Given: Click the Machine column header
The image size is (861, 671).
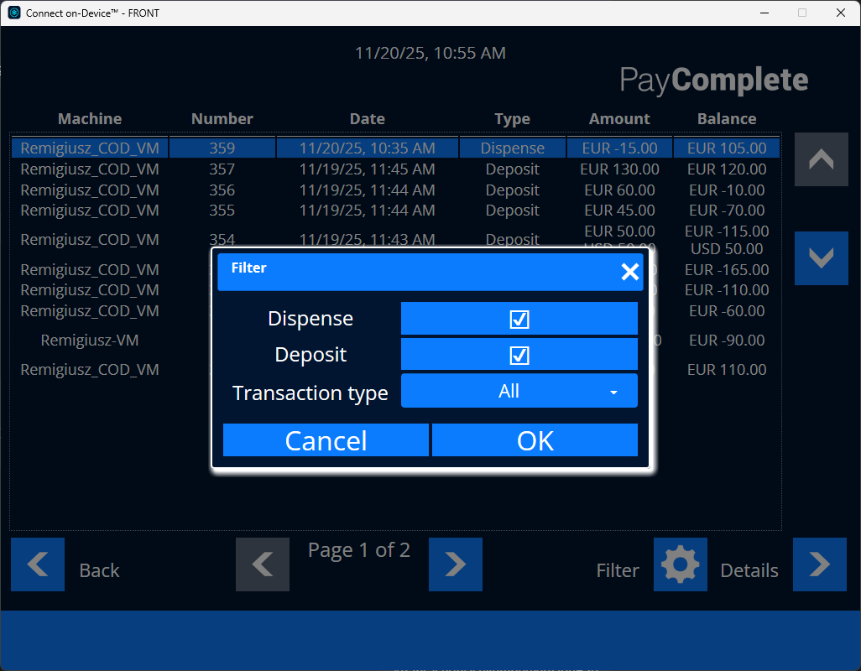Looking at the screenshot, I should point(89,118).
